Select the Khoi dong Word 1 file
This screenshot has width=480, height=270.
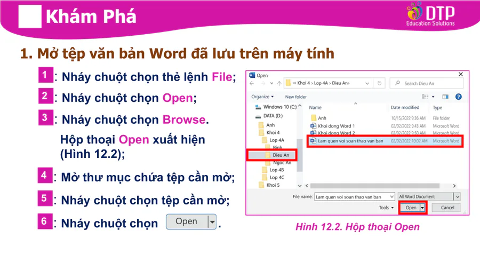tap(335, 126)
